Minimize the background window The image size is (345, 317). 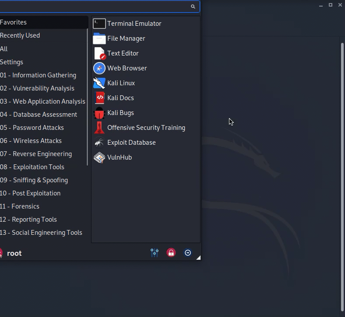pyautogui.click(x=321, y=5)
